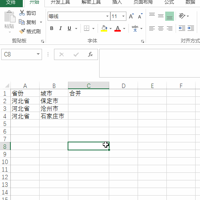Switch to the 数据 data tab
This screenshot has width=200, height=200.
click(x=190, y=2)
